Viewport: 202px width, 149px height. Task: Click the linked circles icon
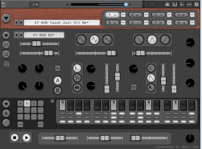click(134, 87)
